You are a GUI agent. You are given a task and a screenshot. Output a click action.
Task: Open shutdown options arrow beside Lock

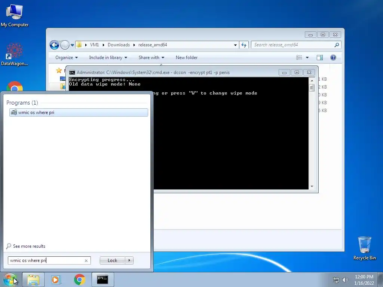[x=129, y=260]
